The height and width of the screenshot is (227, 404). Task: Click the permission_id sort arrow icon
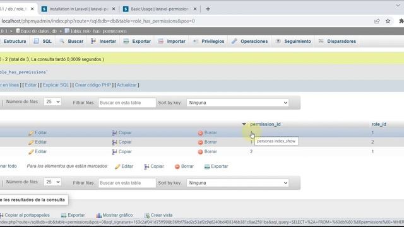pyautogui.click(x=244, y=124)
